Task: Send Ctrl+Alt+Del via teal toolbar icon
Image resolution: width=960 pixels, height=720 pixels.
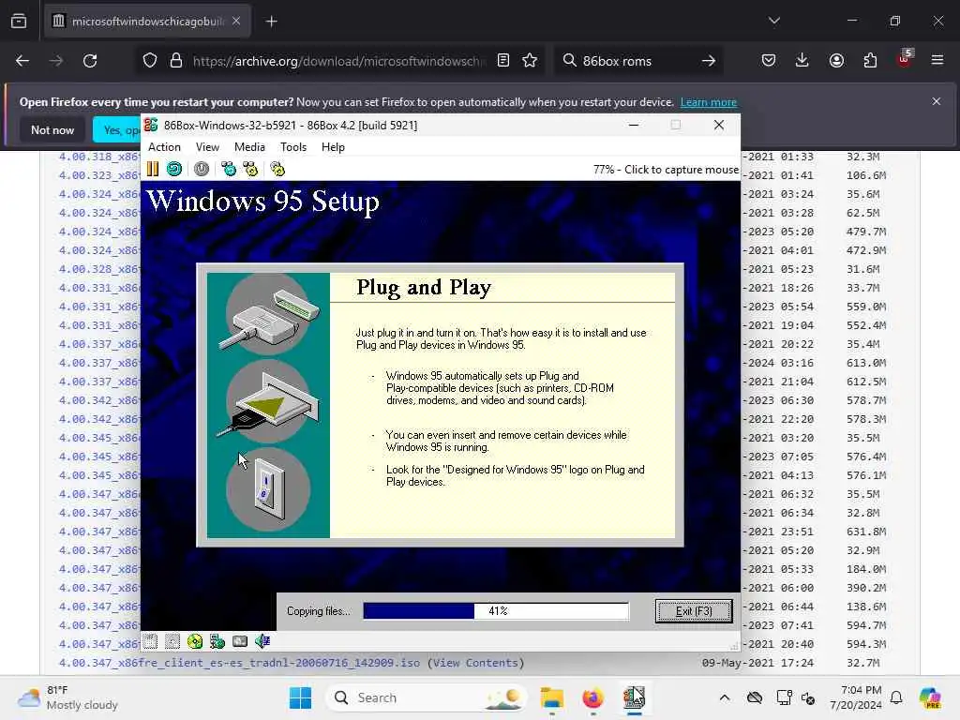Action: [229, 169]
